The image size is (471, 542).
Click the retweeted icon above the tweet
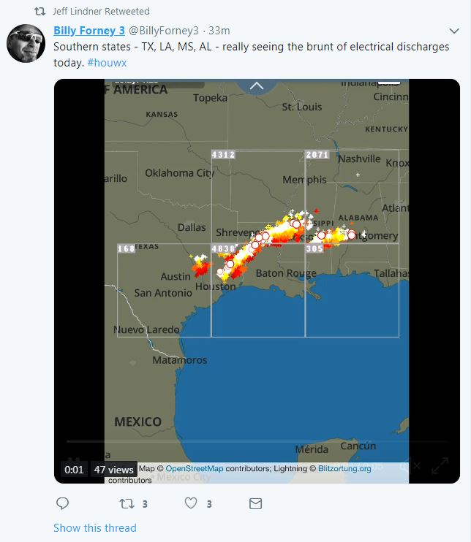tap(39, 12)
